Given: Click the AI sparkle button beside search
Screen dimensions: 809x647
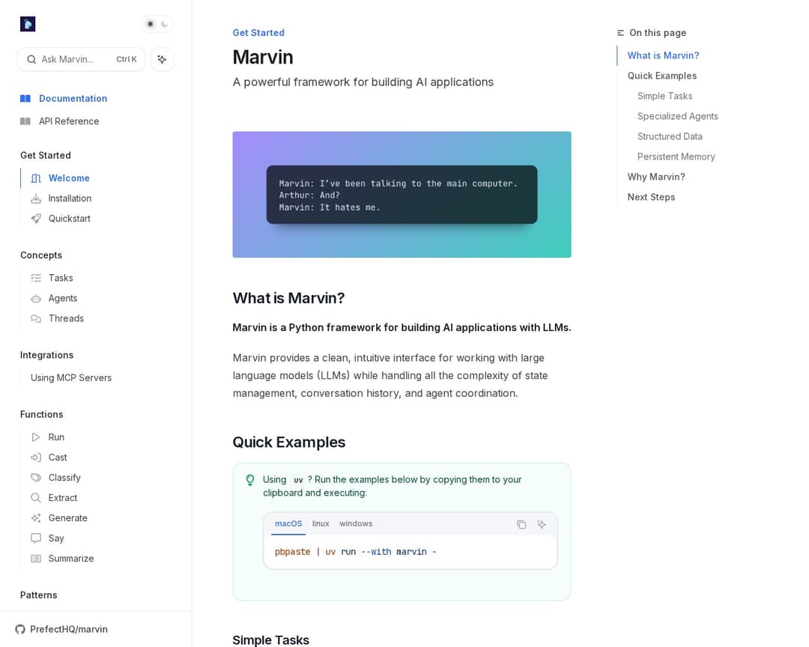Looking at the screenshot, I should 162,59.
